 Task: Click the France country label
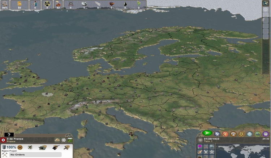pos(11,141)
